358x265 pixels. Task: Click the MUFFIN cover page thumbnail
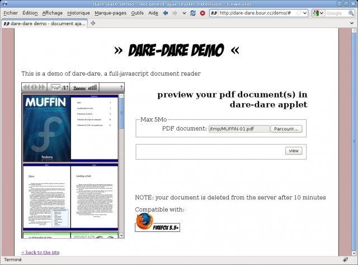[x=47, y=128]
